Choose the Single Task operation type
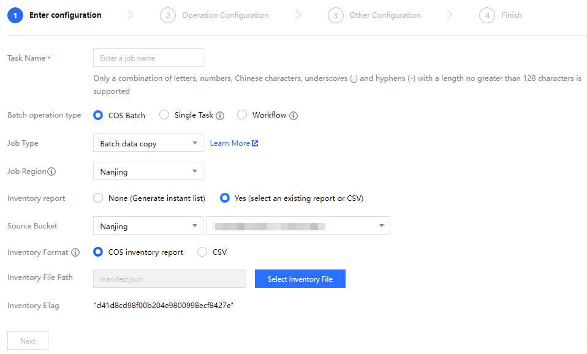The height and width of the screenshot is (354, 587). click(164, 115)
